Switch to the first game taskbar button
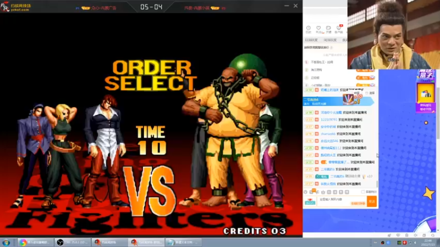Image resolution: width=440 pixels, height=247 pixels. [109, 242]
